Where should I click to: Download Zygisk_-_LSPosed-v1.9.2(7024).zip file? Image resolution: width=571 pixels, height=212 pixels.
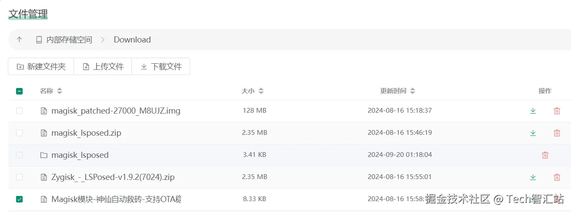point(533,177)
